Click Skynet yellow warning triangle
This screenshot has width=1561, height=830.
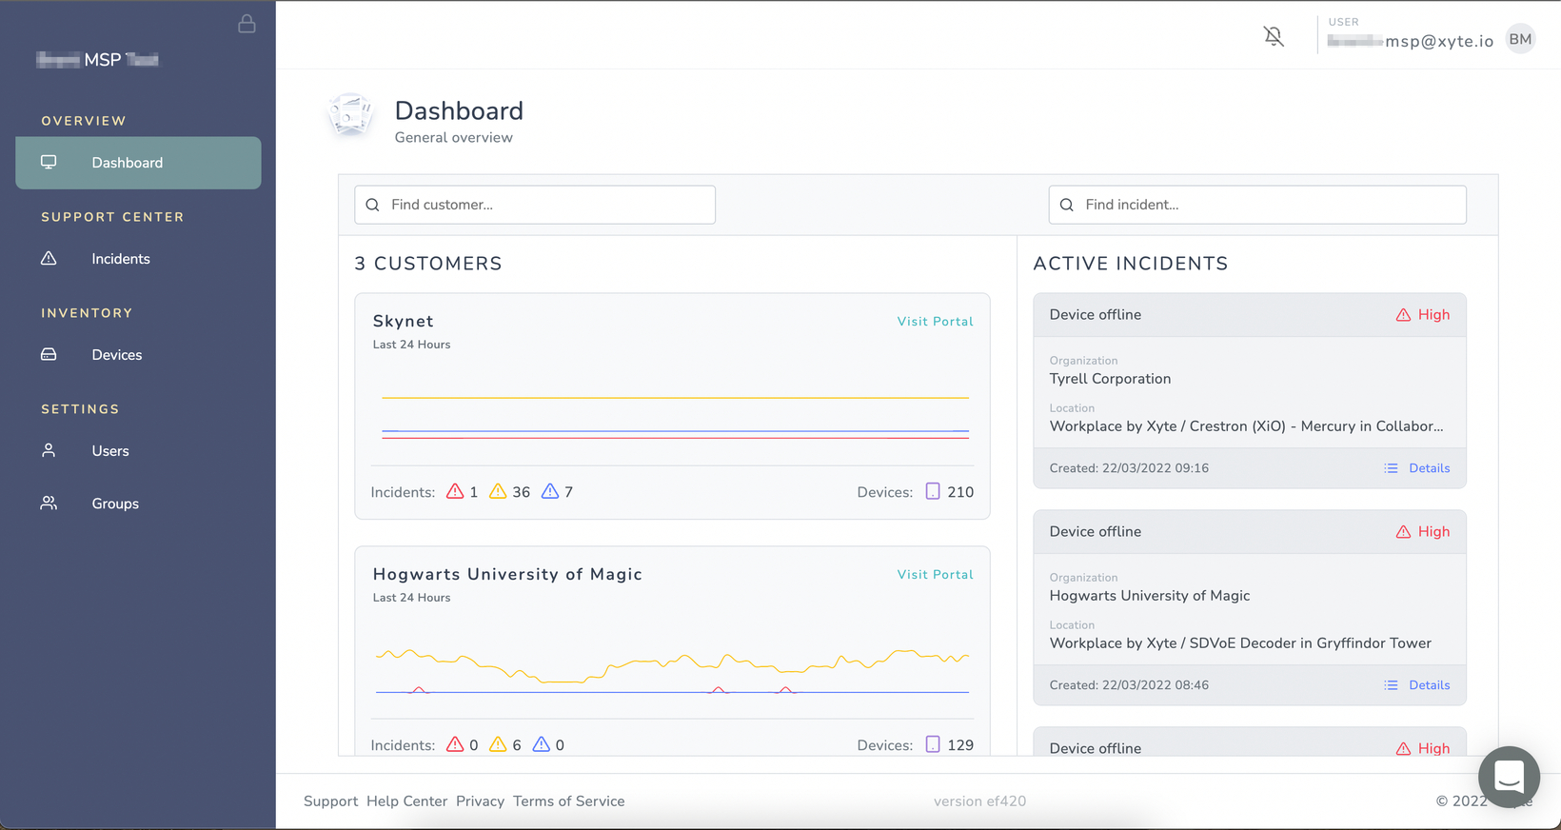point(498,491)
